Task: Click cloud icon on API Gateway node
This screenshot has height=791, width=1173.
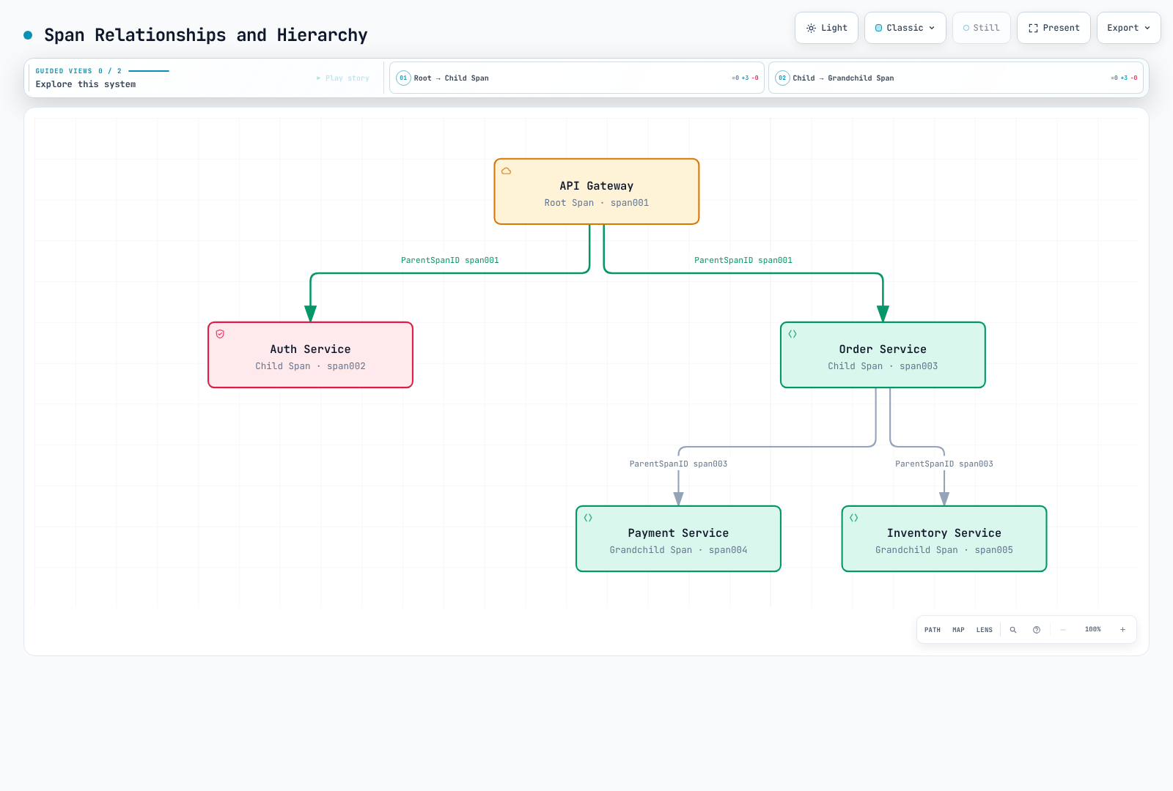Action: 506,171
